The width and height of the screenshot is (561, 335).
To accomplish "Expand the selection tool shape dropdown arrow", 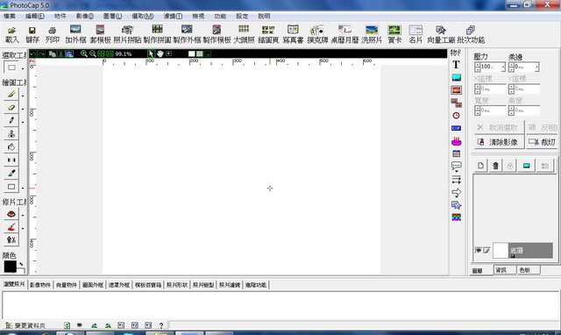I will click(x=23, y=68).
